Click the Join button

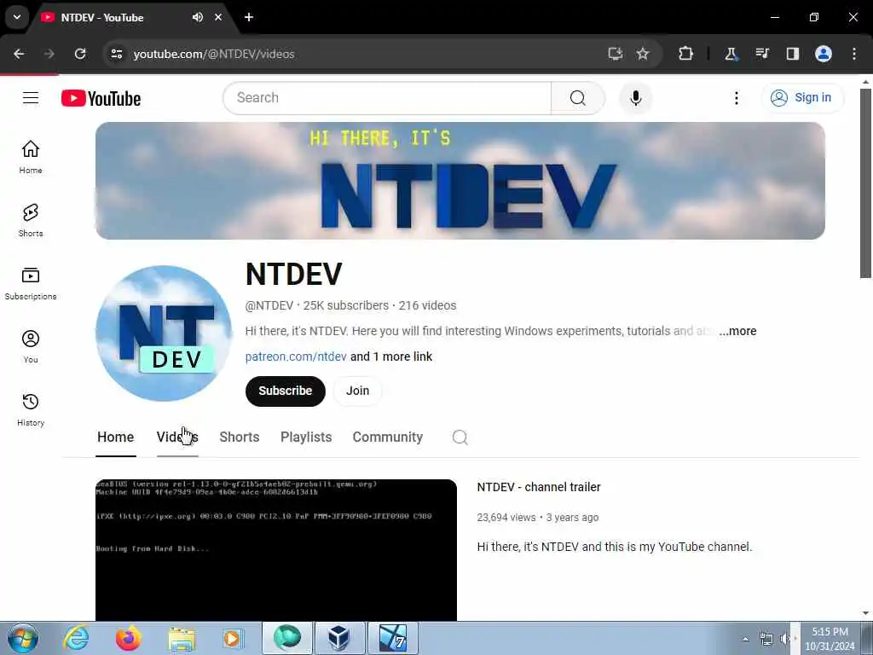357,391
